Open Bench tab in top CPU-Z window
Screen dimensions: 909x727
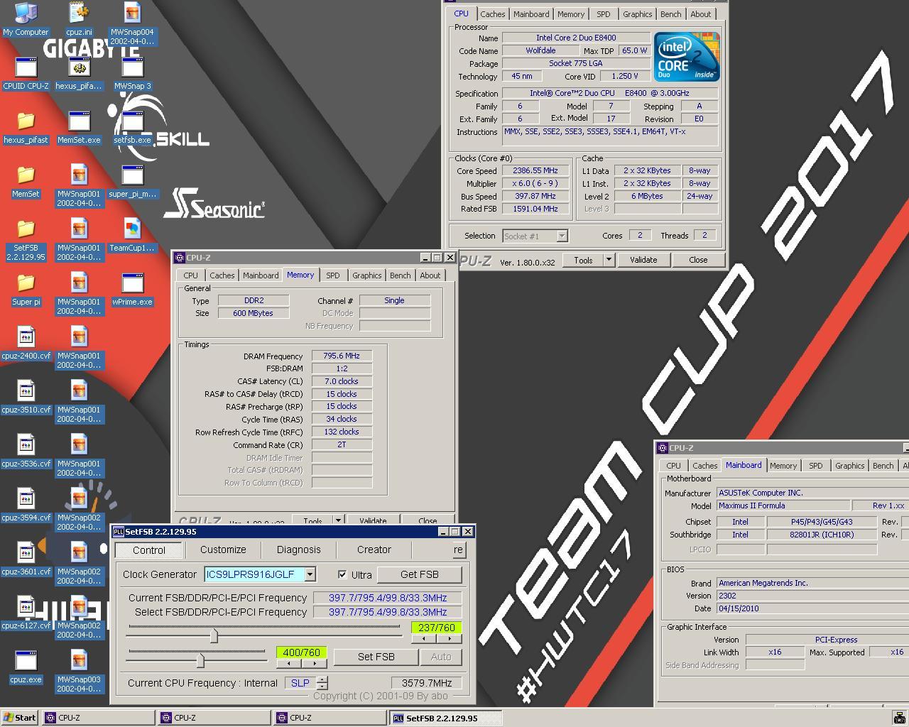pyautogui.click(x=670, y=14)
